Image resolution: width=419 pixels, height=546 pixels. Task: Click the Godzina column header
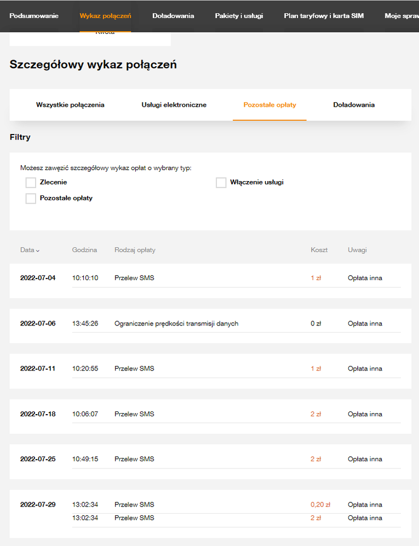[84, 250]
